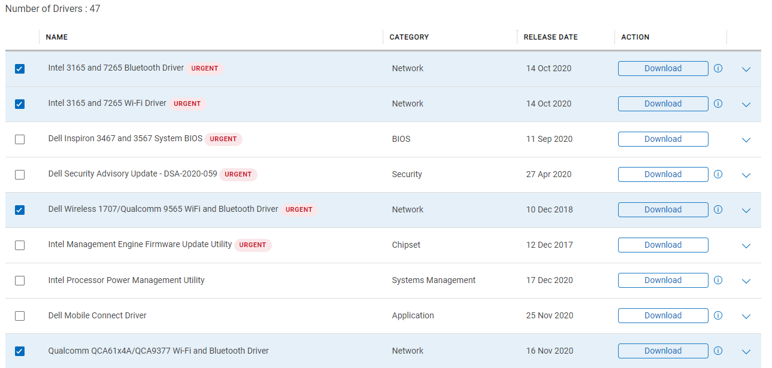Viewport: 772px width, 368px height.
Task: Select the Dell Inspiron System BIOS checkbox
Action: (20, 139)
